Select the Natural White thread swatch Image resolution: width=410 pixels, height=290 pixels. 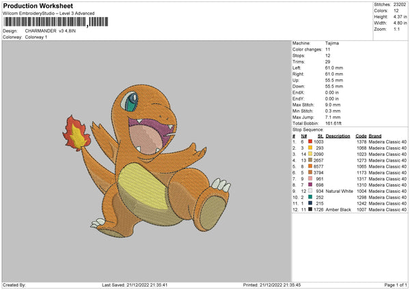[x=311, y=191]
